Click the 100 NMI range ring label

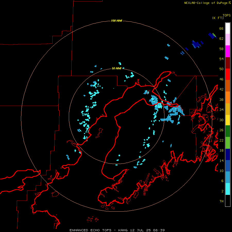tap(117, 21)
